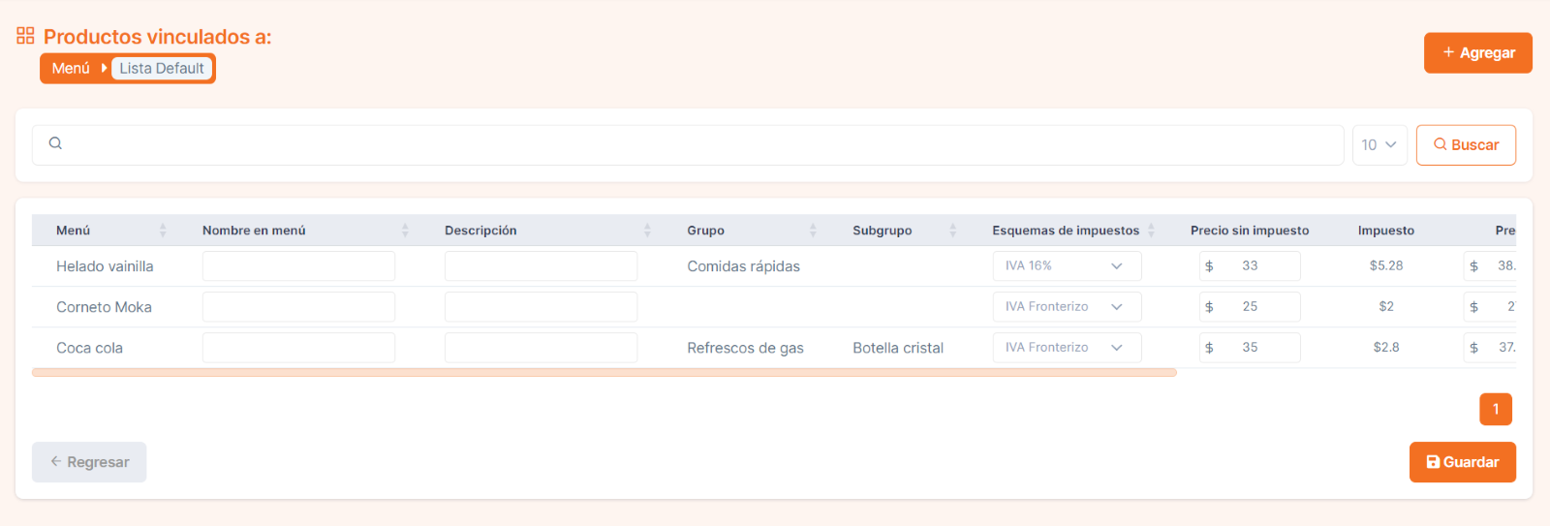The height and width of the screenshot is (526, 1550).
Task: Click the magnifier icon in search field
Action: point(55,143)
